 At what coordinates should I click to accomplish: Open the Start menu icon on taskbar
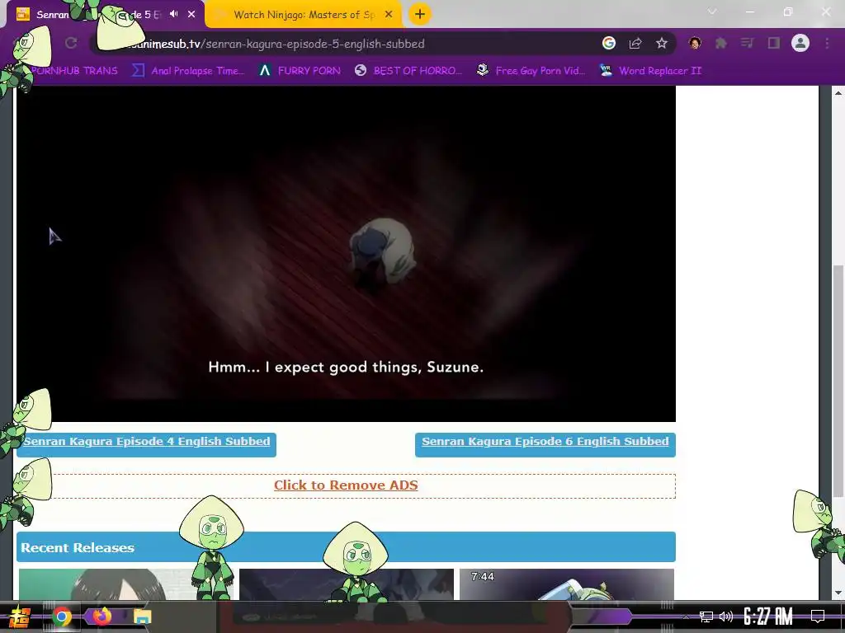point(20,617)
